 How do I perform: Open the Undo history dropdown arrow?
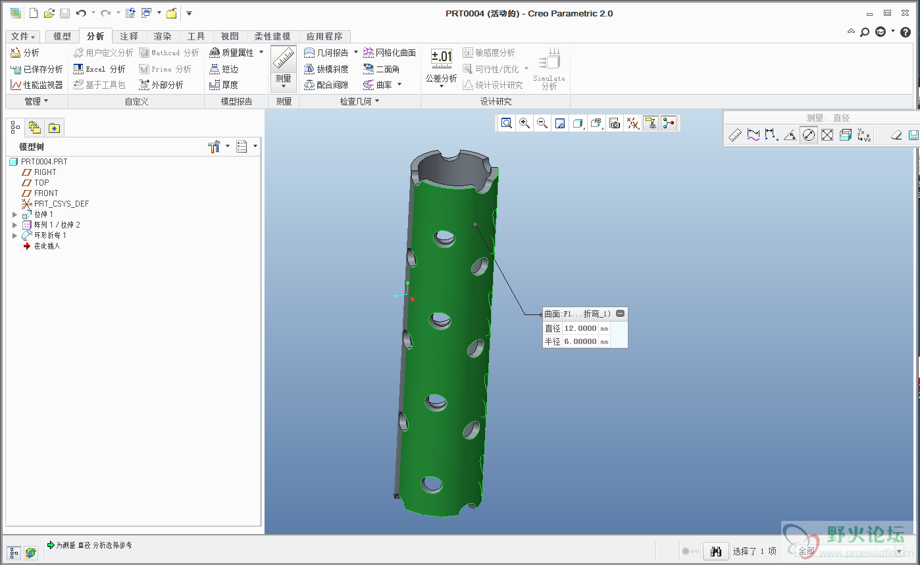pyautogui.click(x=93, y=13)
